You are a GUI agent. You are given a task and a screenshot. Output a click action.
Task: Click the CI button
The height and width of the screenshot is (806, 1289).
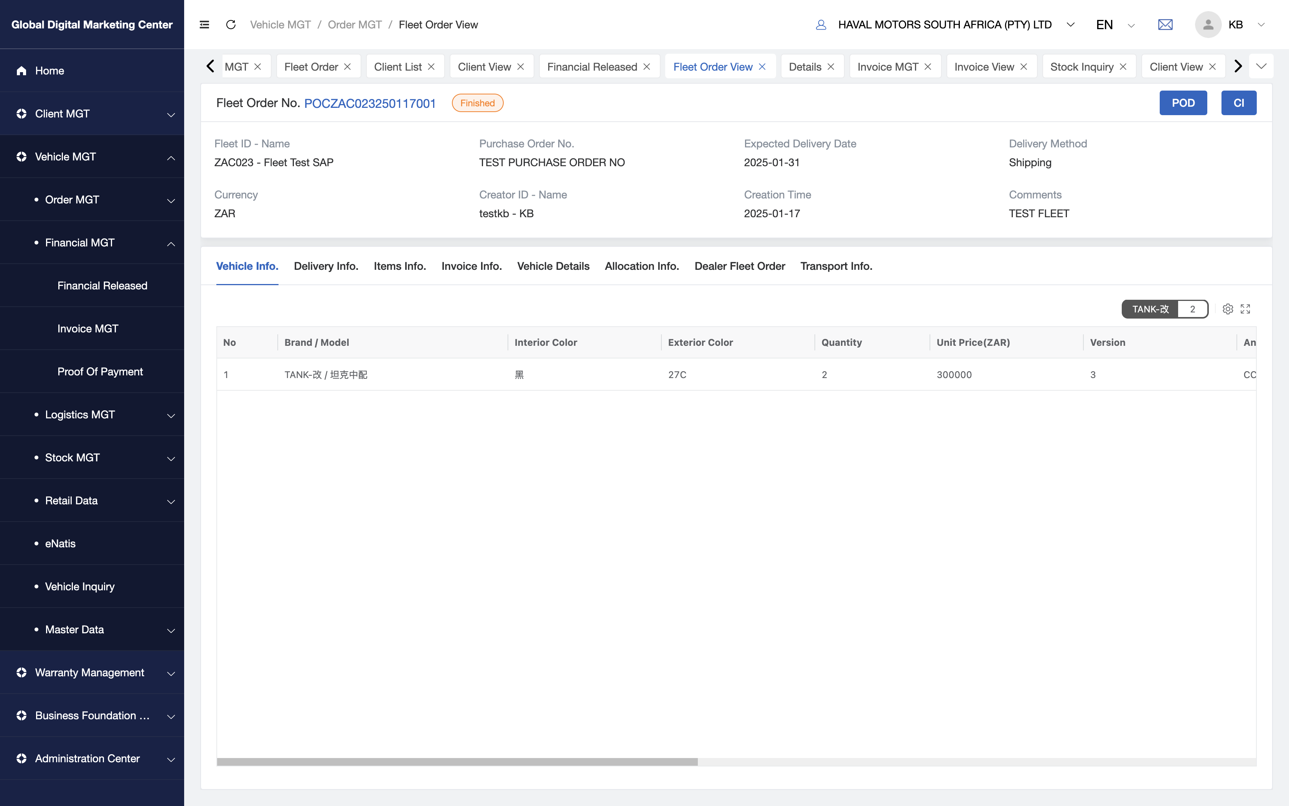point(1239,103)
